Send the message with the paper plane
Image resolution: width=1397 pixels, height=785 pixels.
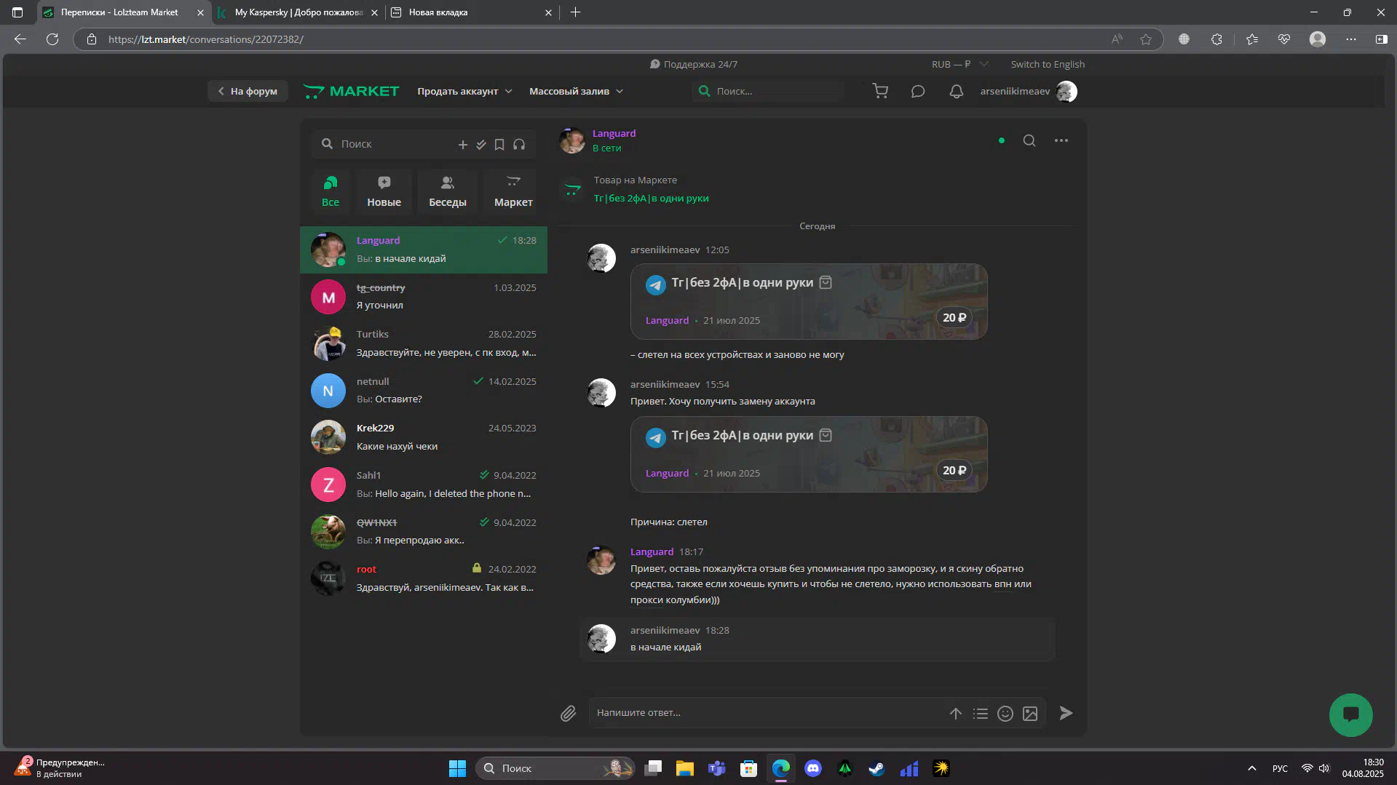[x=1066, y=713]
